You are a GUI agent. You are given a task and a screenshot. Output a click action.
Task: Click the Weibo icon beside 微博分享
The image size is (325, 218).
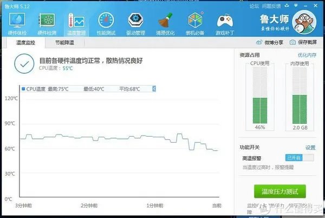pyautogui.click(x=259, y=42)
